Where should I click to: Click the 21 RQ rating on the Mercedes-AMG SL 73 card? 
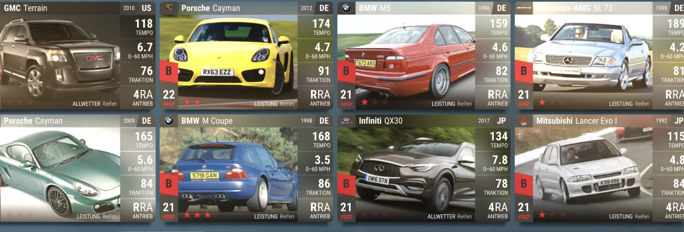click(x=524, y=97)
